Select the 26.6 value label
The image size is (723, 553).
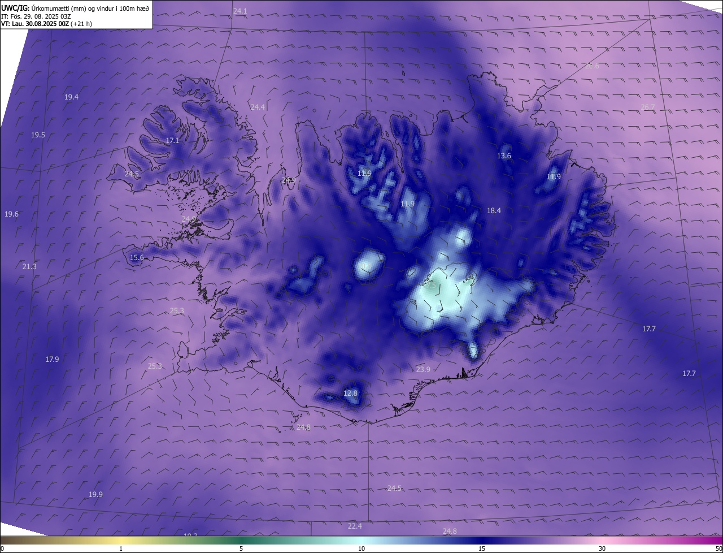592,66
